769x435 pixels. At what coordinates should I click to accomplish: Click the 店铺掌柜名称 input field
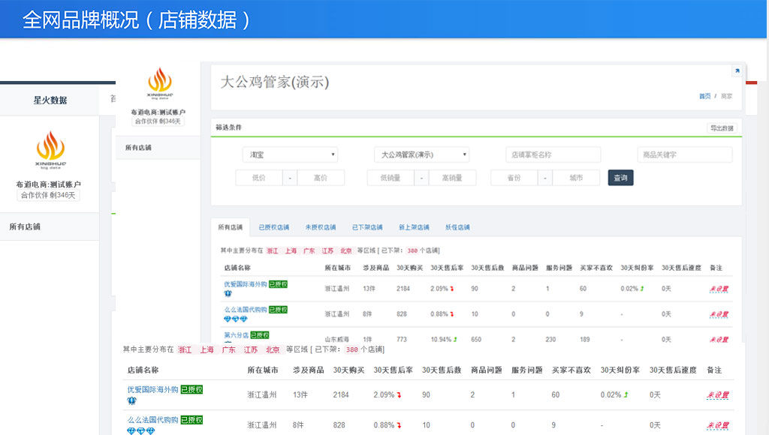click(553, 154)
